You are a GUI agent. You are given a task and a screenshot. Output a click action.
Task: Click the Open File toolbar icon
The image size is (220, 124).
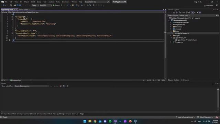coord(15,6)
